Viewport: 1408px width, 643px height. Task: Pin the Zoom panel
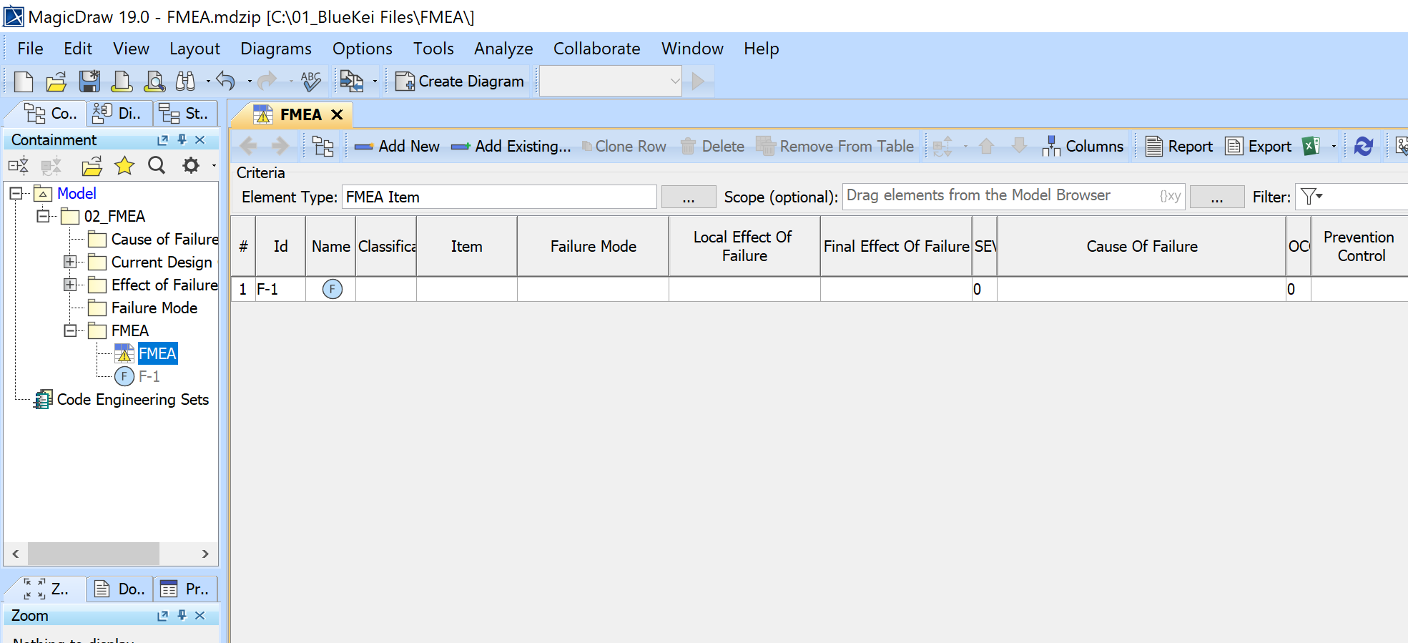182,615
